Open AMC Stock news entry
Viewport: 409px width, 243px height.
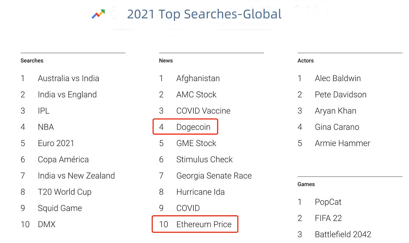point(196,95)
